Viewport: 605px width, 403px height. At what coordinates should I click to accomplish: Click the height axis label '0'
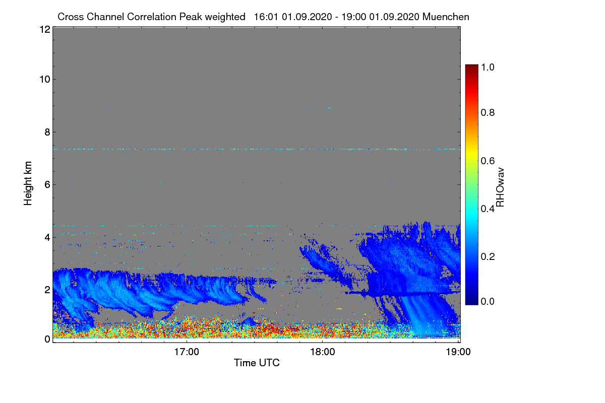(x=47, y=339)
